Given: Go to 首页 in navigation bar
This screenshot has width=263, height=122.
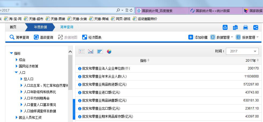Looking at the screenshot, I should (13, 27).
